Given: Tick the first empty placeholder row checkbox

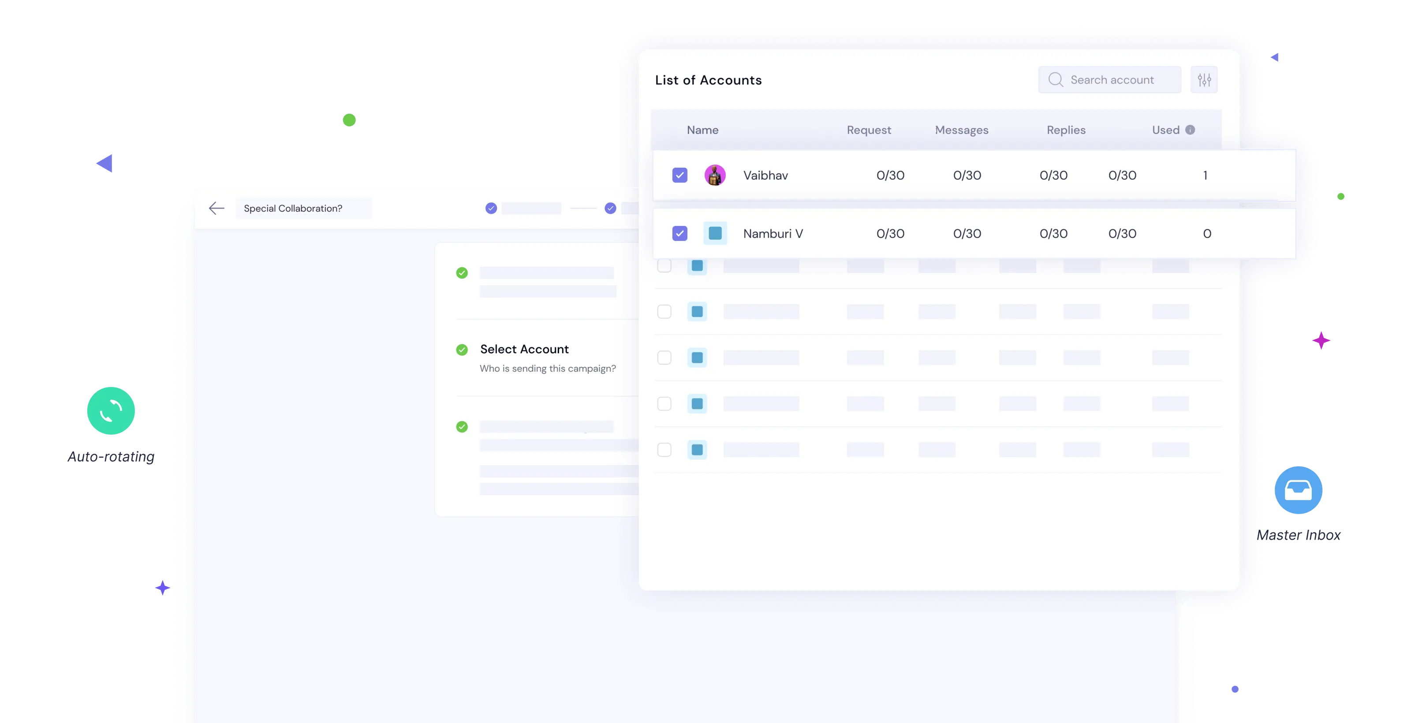Looking at the screenshot, I should point(664,266).
